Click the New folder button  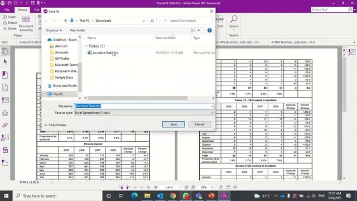pyautogui.click(x=77, y=30)
